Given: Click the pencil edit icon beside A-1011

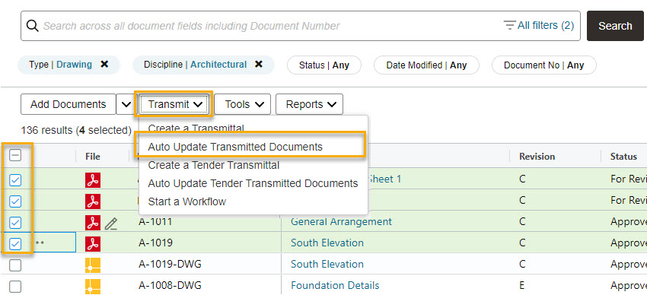Looking at the screenshot, I should (x=110, y=224).
